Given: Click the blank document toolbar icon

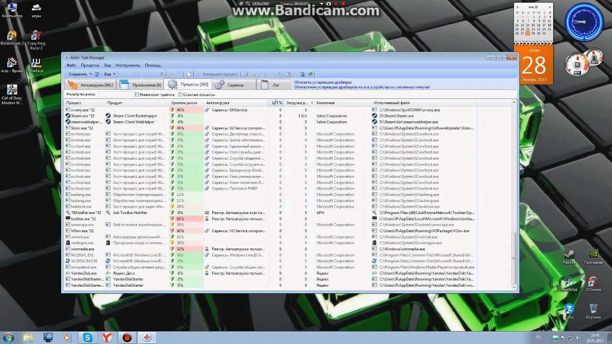Looking at the screenshot, I should click(x=189, y=74).
